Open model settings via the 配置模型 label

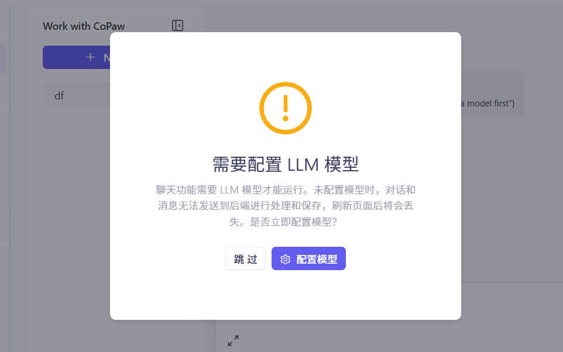coord(317,259)
